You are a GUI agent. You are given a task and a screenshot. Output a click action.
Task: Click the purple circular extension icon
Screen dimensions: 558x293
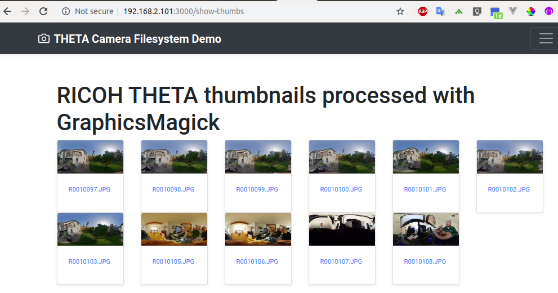tap(549, 11)
